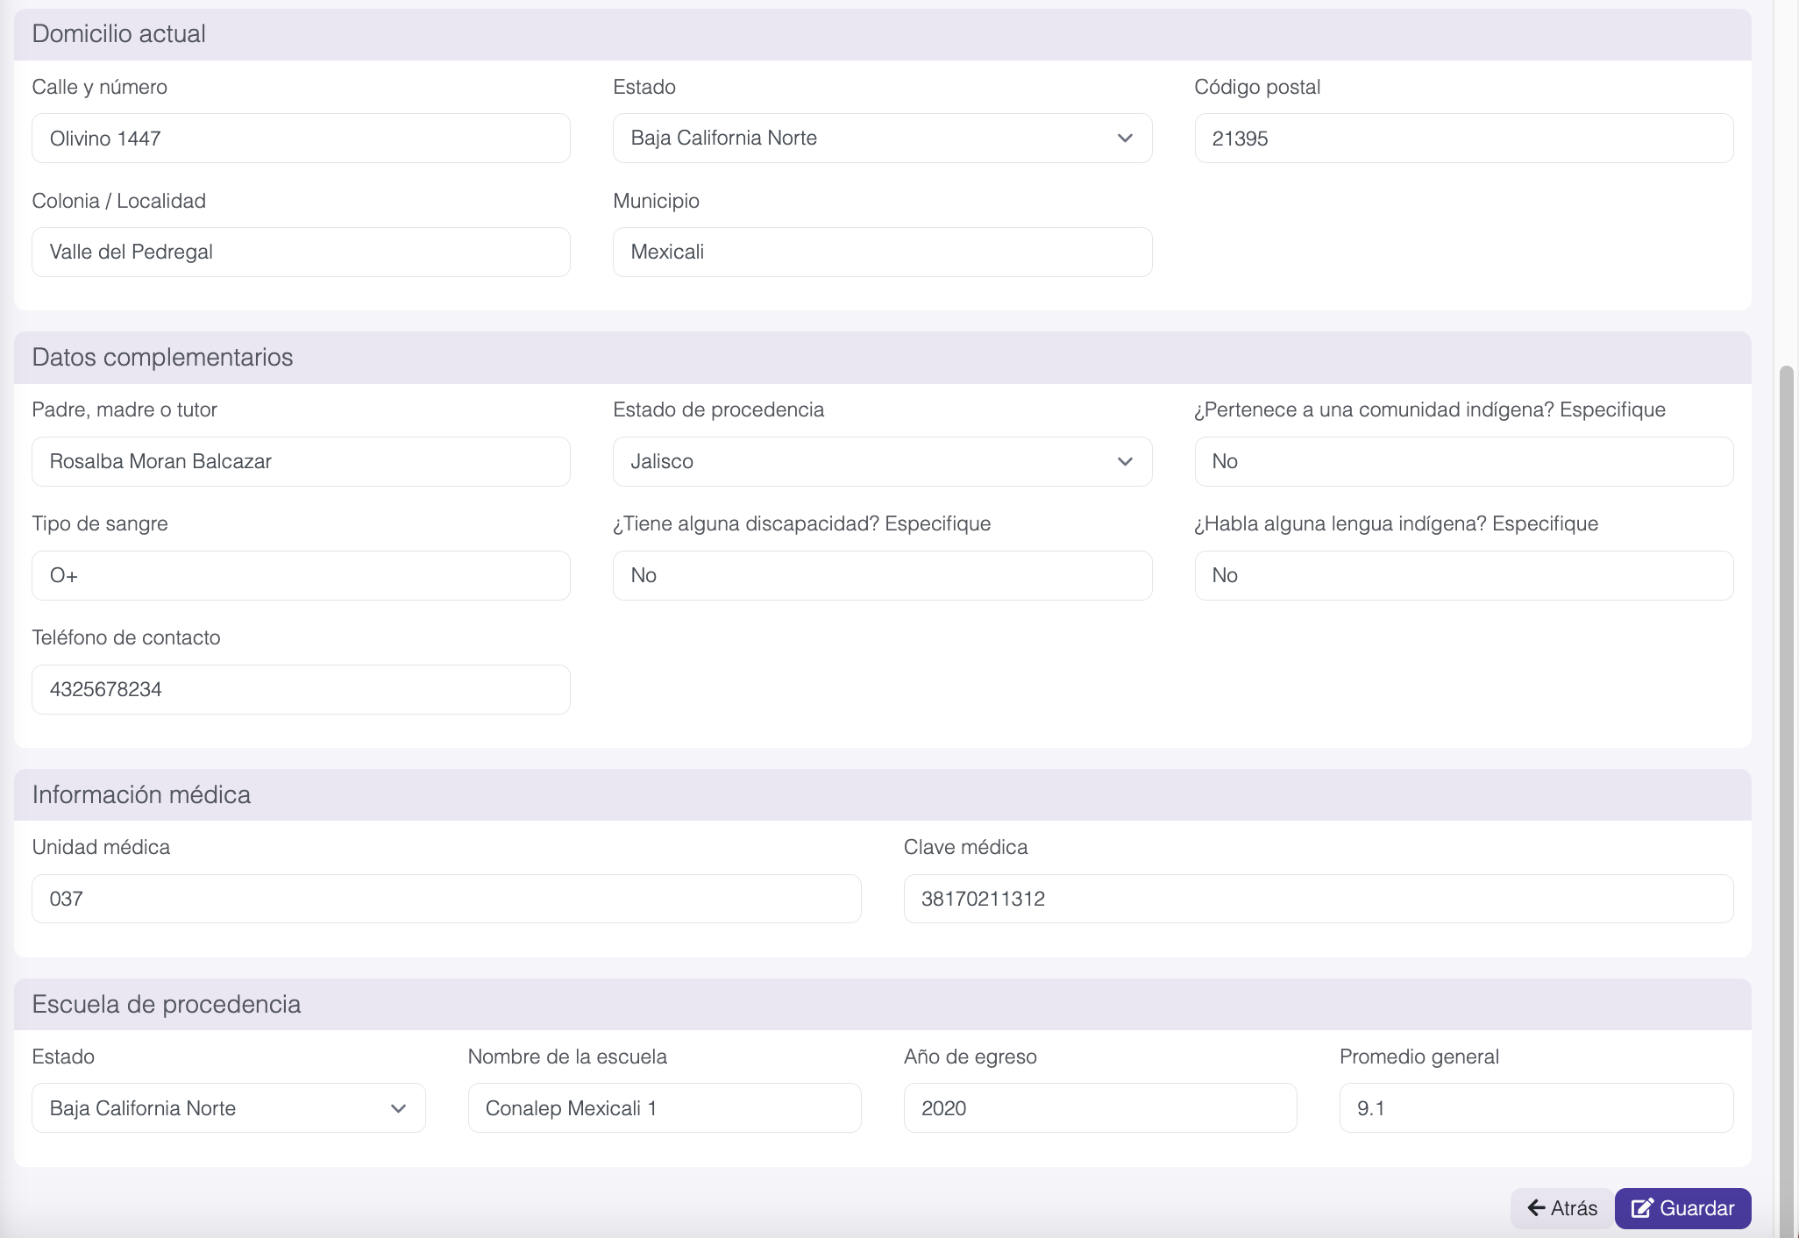This screenshot has height=1238, width=1799.
Task: Focus the lengua indígena answer field
Action: pyautogui.click(x=1463, y=575)
